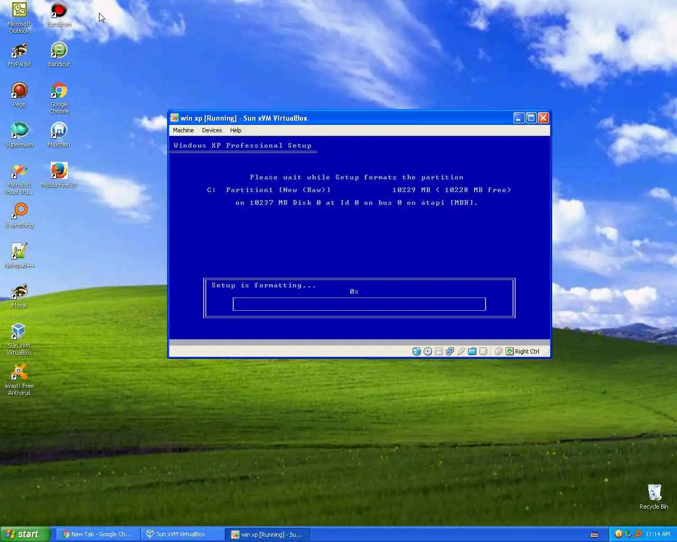Select the Bandicut desktop icon
The width and height of the screenshot is (677, 542).
click(x=59, y=55)
